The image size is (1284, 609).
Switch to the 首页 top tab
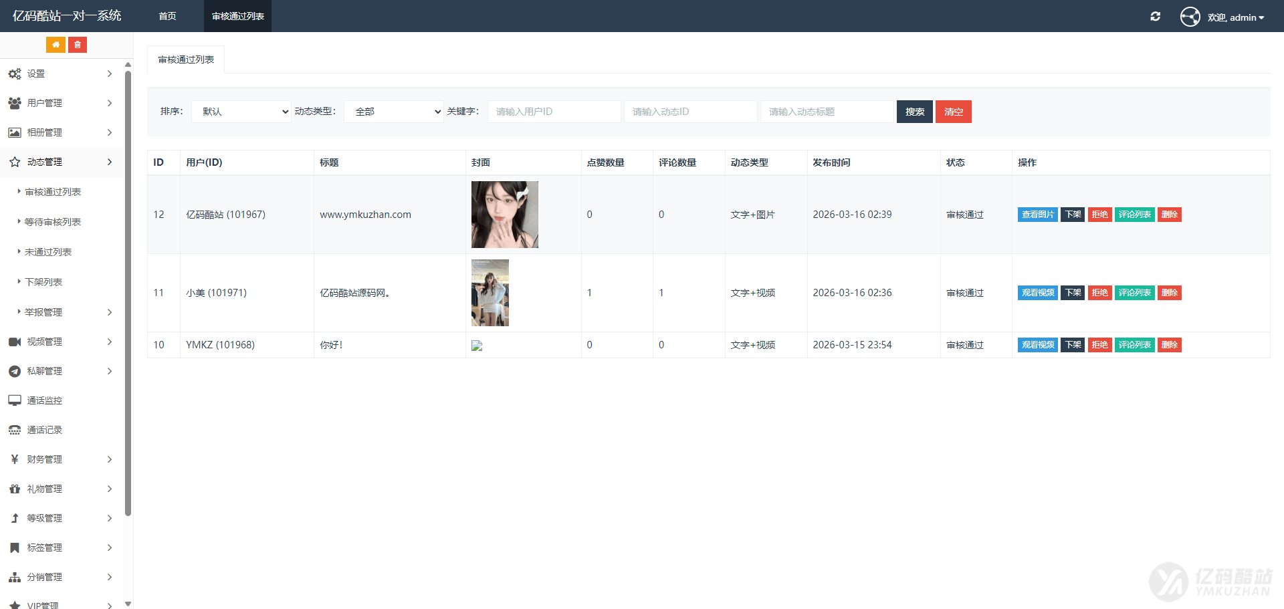167,16
